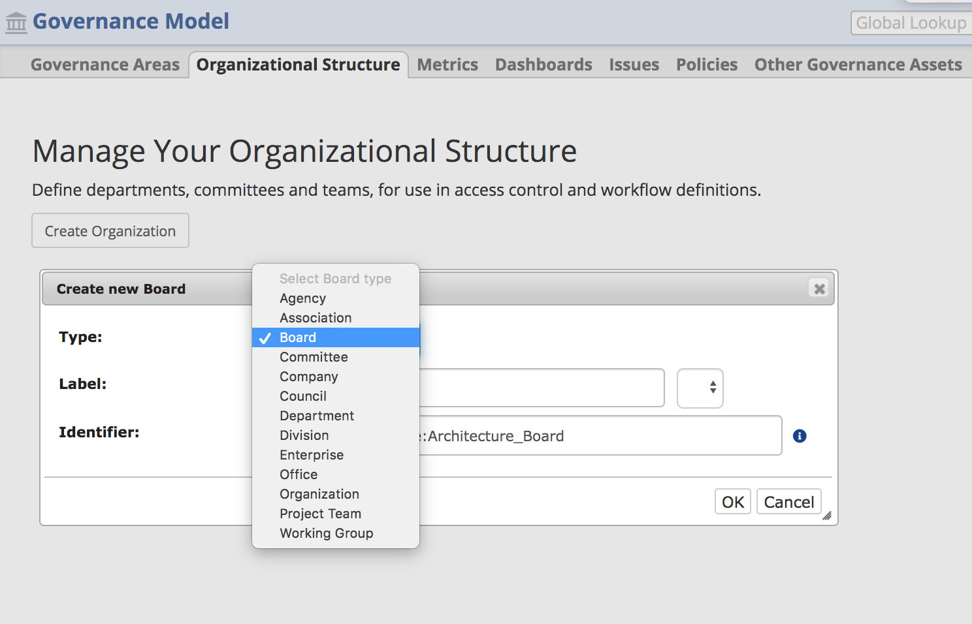The image size is (972, 624).
Task: Select Agency from the Board type options
Action: point(302,298)
